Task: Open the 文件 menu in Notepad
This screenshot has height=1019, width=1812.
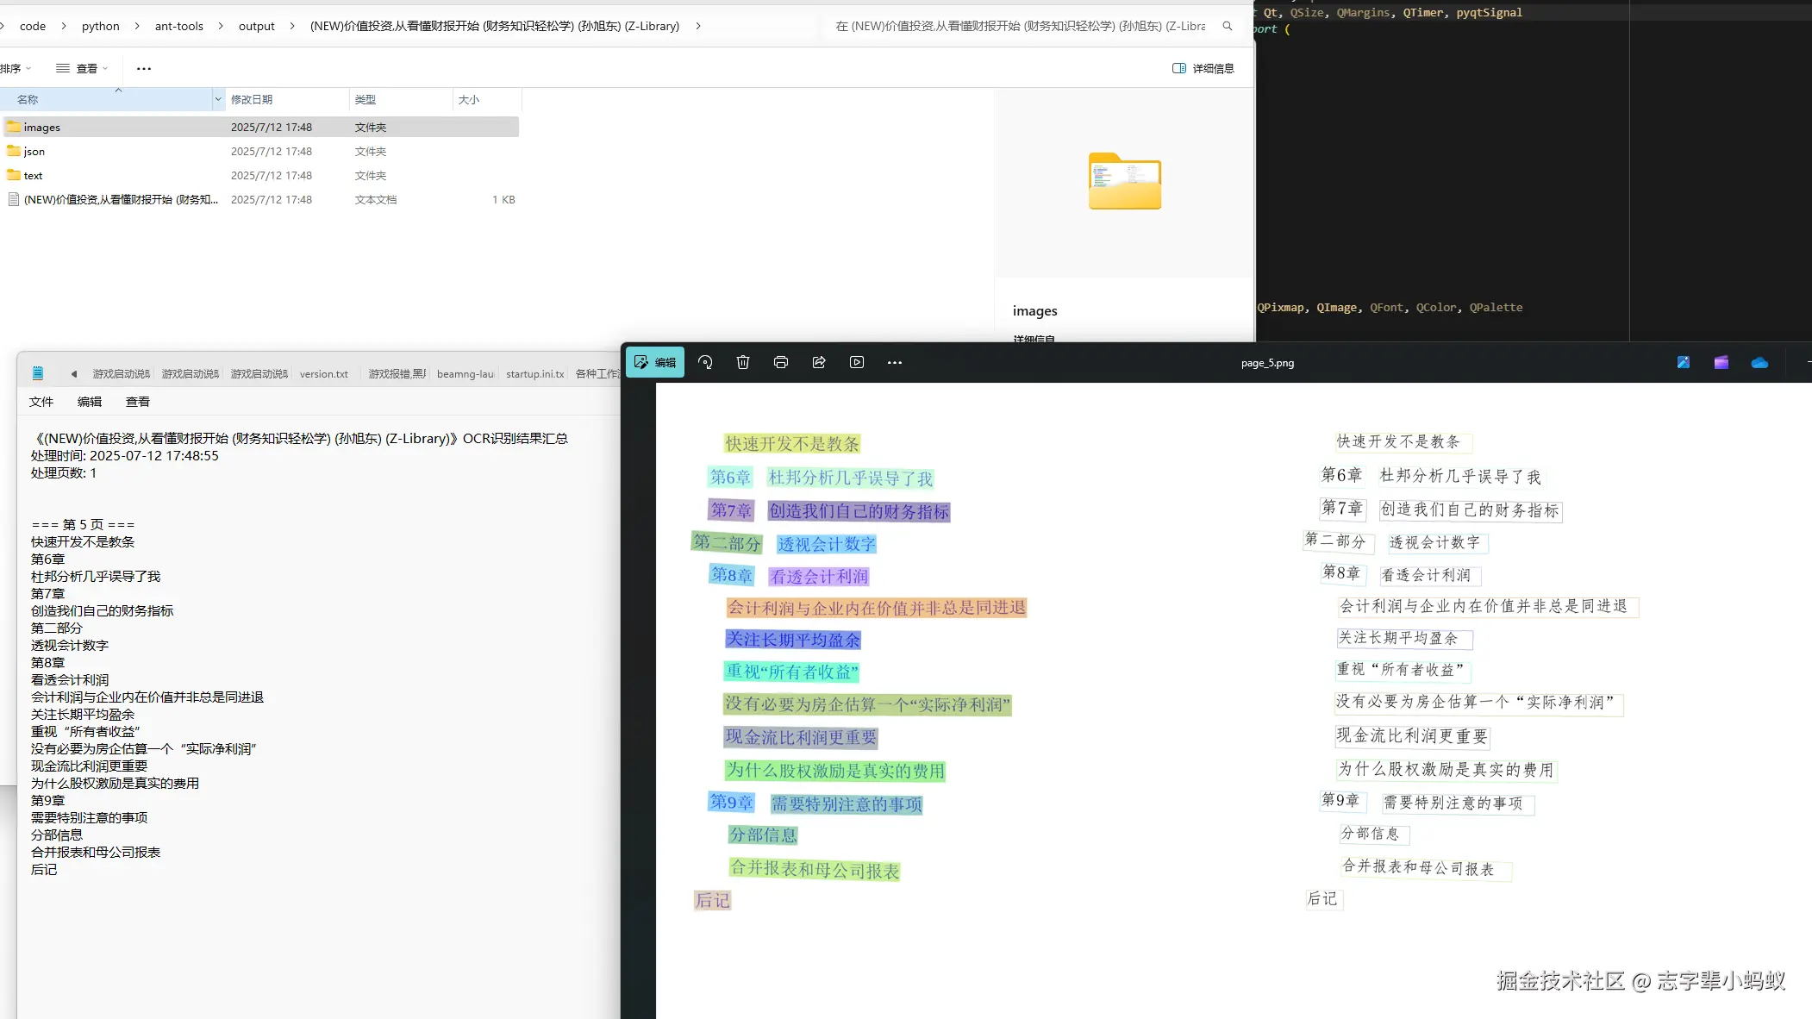Action: pyautogui.click(x=41, y=402)
